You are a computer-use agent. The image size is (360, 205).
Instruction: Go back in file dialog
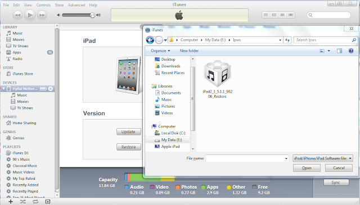tap(150, 40)
